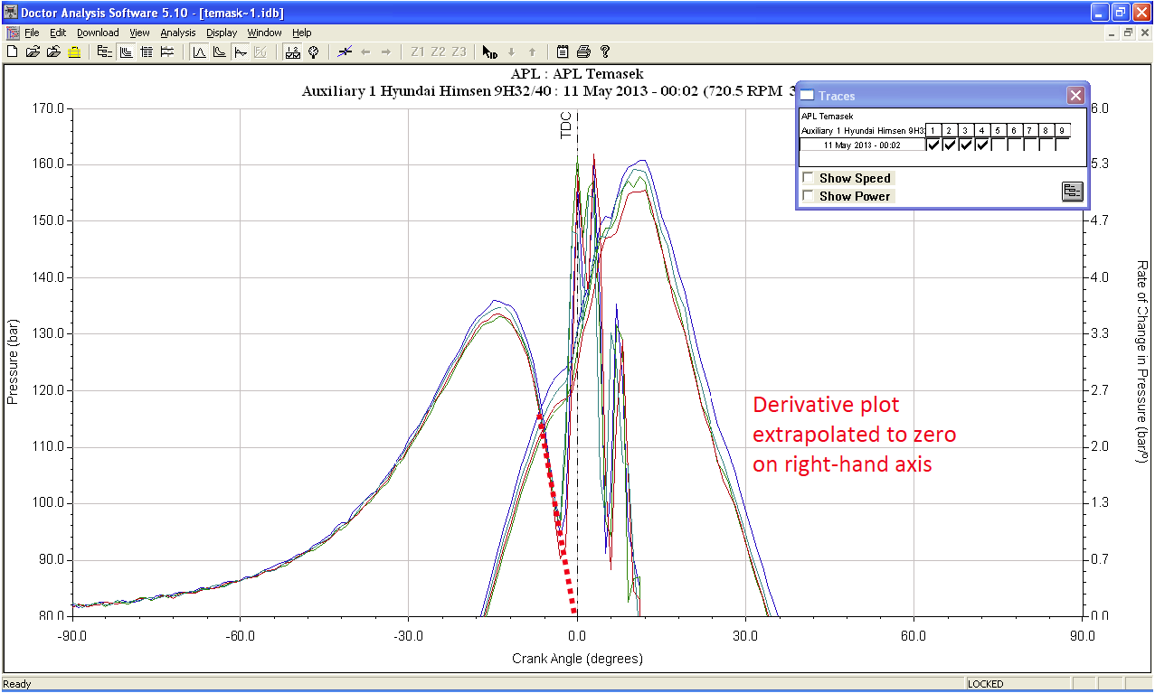Click the notepad icon in toolbar

click(563, 52)
